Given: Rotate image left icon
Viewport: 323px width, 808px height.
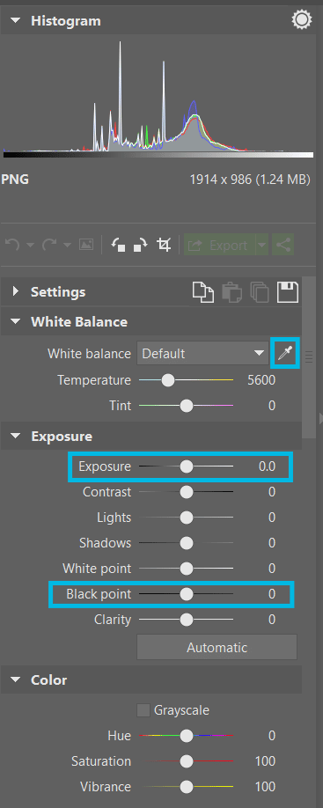Looking at the screenshot, I should coord(120,245).
